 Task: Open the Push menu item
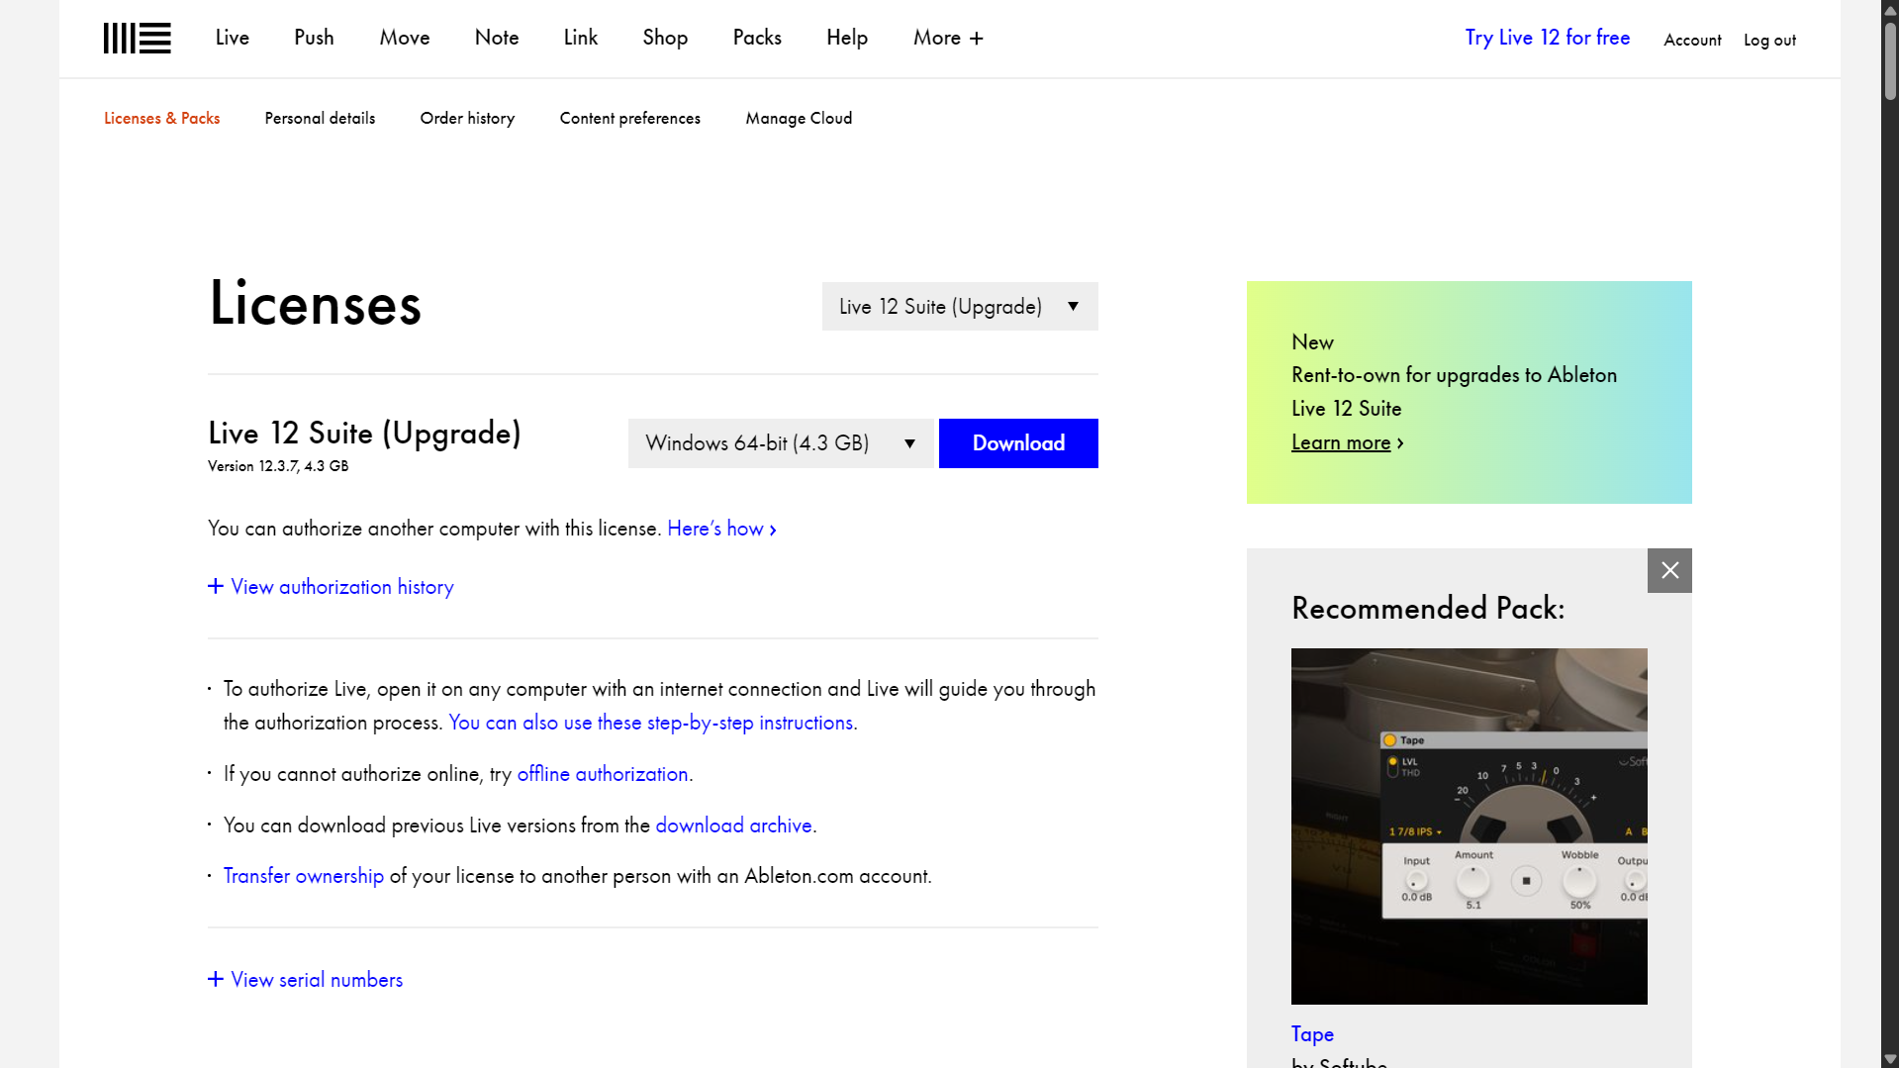click(314, 38)
